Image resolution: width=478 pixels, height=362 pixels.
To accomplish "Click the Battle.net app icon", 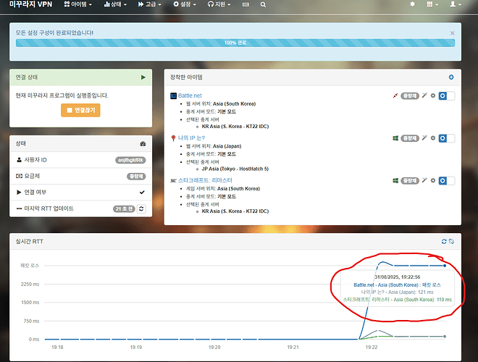I will click(x=174, y=96).
